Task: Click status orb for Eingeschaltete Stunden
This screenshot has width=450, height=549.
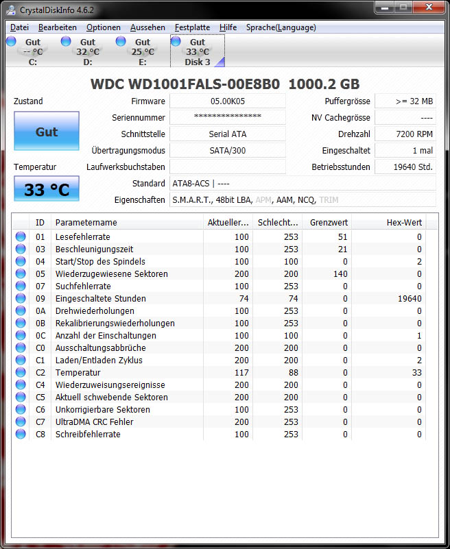Action: (x=21, y=298)
